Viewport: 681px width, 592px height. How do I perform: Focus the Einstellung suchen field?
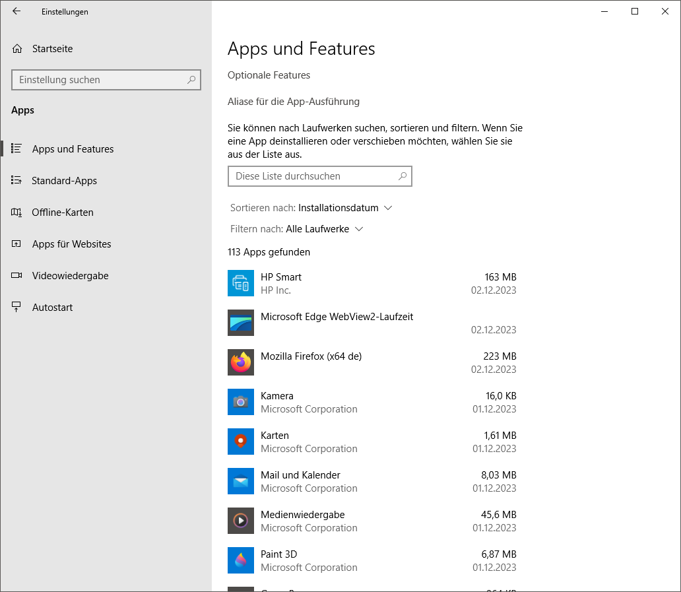click(106, 80)
